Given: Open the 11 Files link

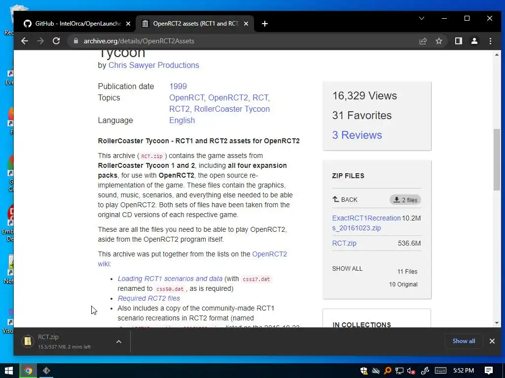Looking at the screenshot, I should (407, 272).
